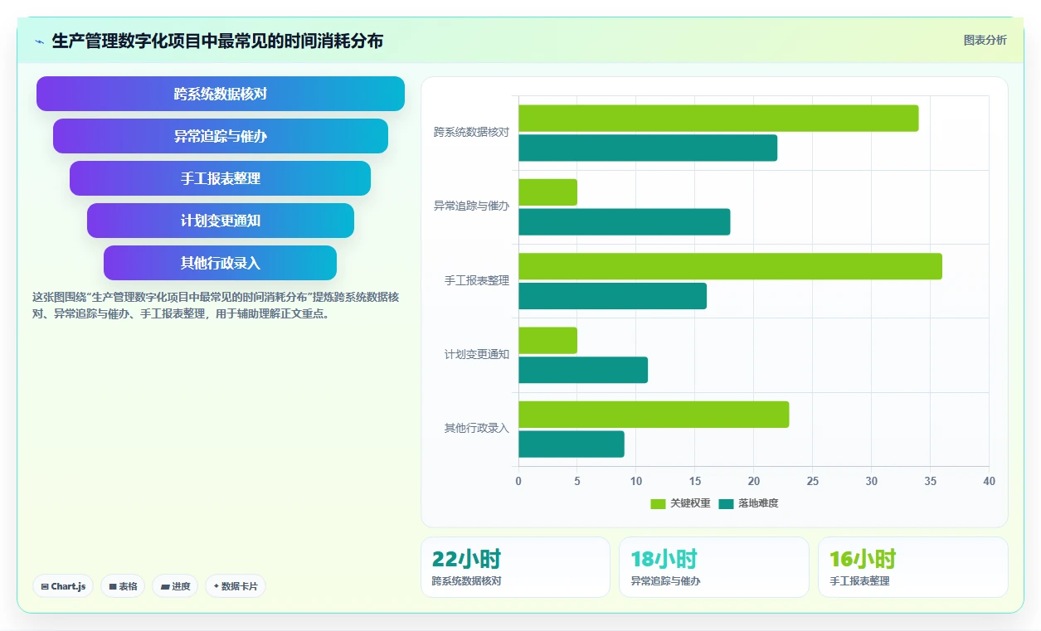This screenshot has height=631, width=1041.
Task: Click the 落地难度 bar for 手工报表整理
Action: click(x=613, y=296)
